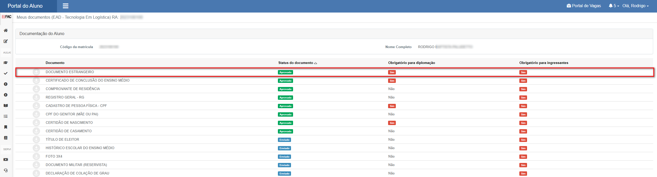The width and height of the screenshot is (657, 177).
Task: Open Portal de Vagas link
Action: click(584, 6)
